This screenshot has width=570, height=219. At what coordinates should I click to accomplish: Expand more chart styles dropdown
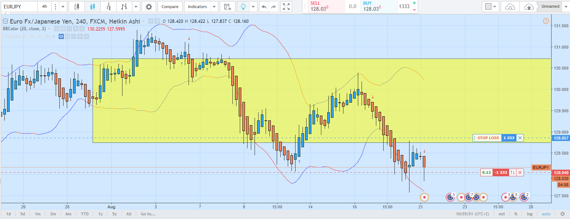136,7
